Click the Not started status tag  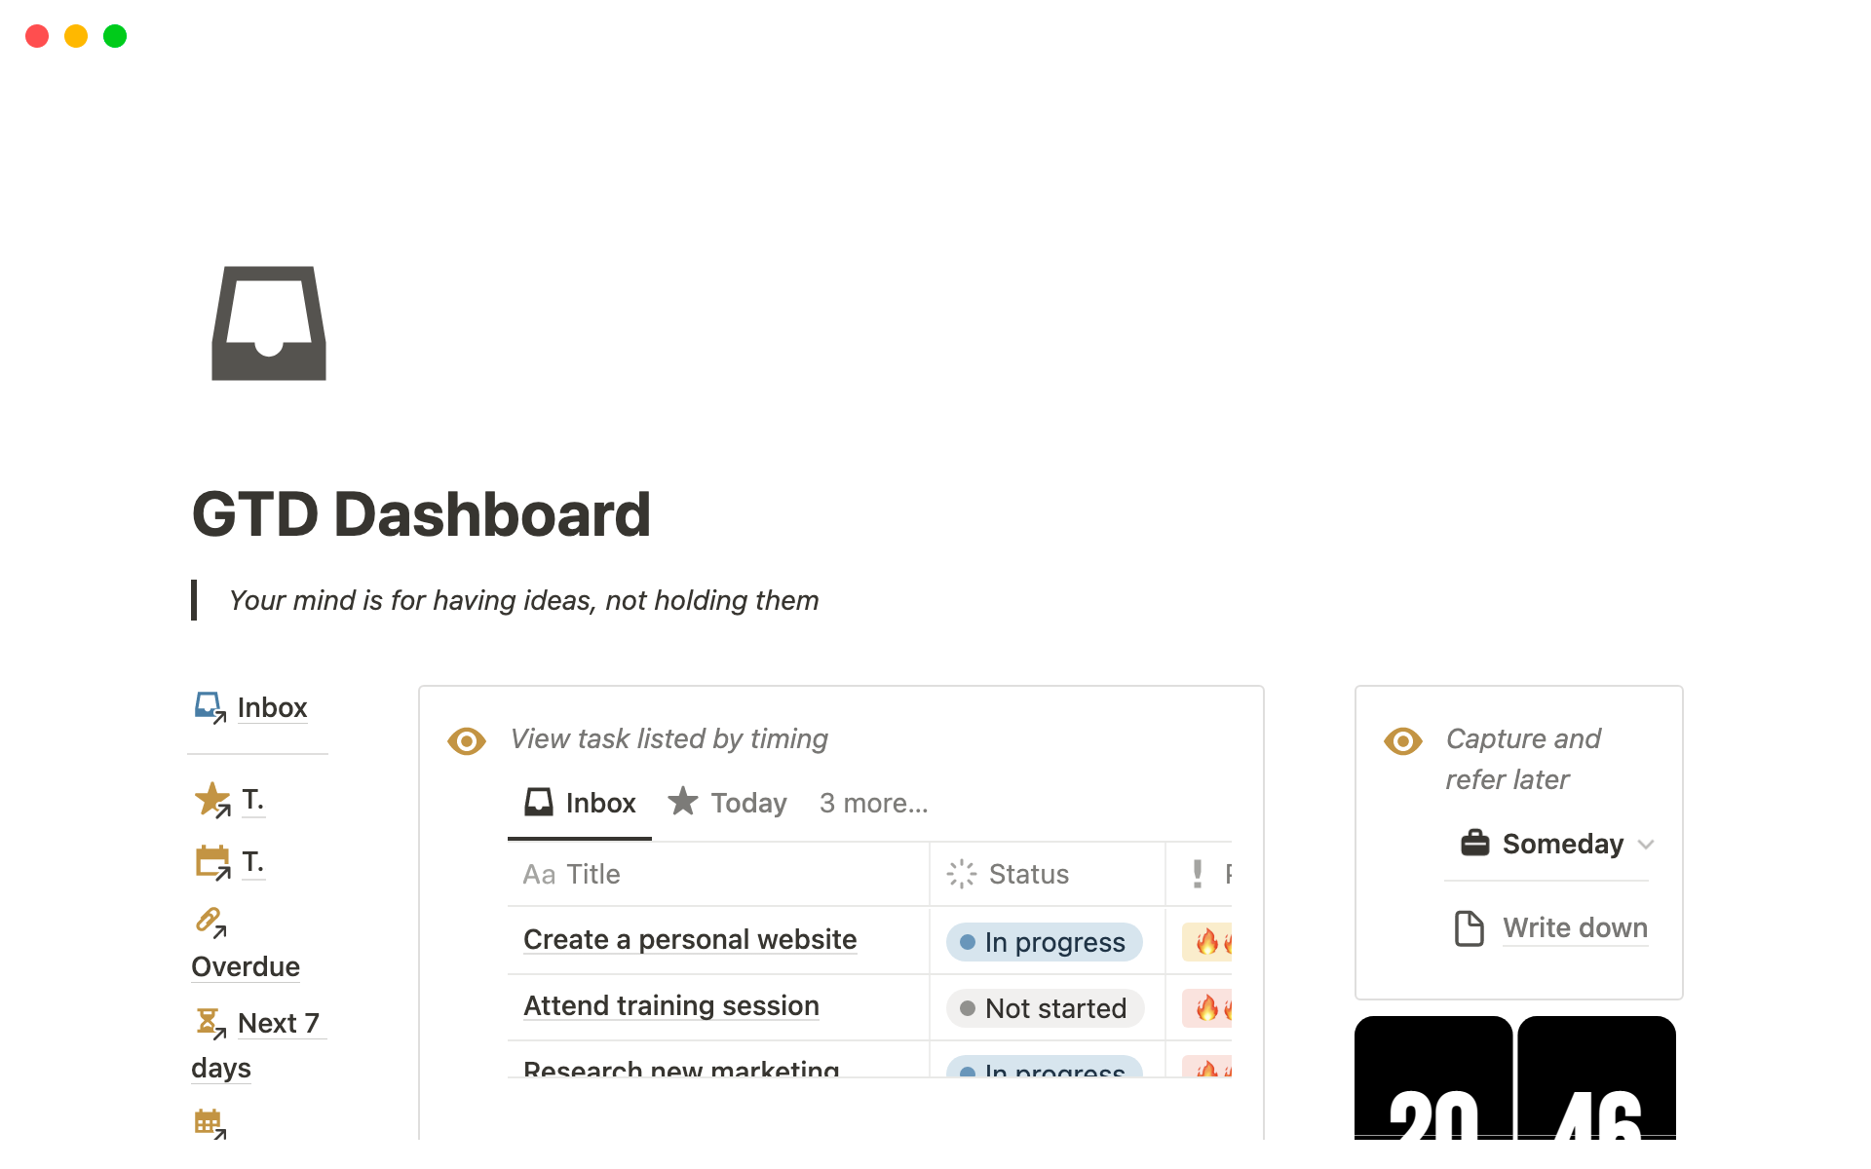tap(1045, 1008)
